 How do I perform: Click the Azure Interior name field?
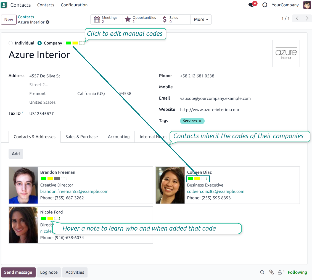click(x=39, y=55)
